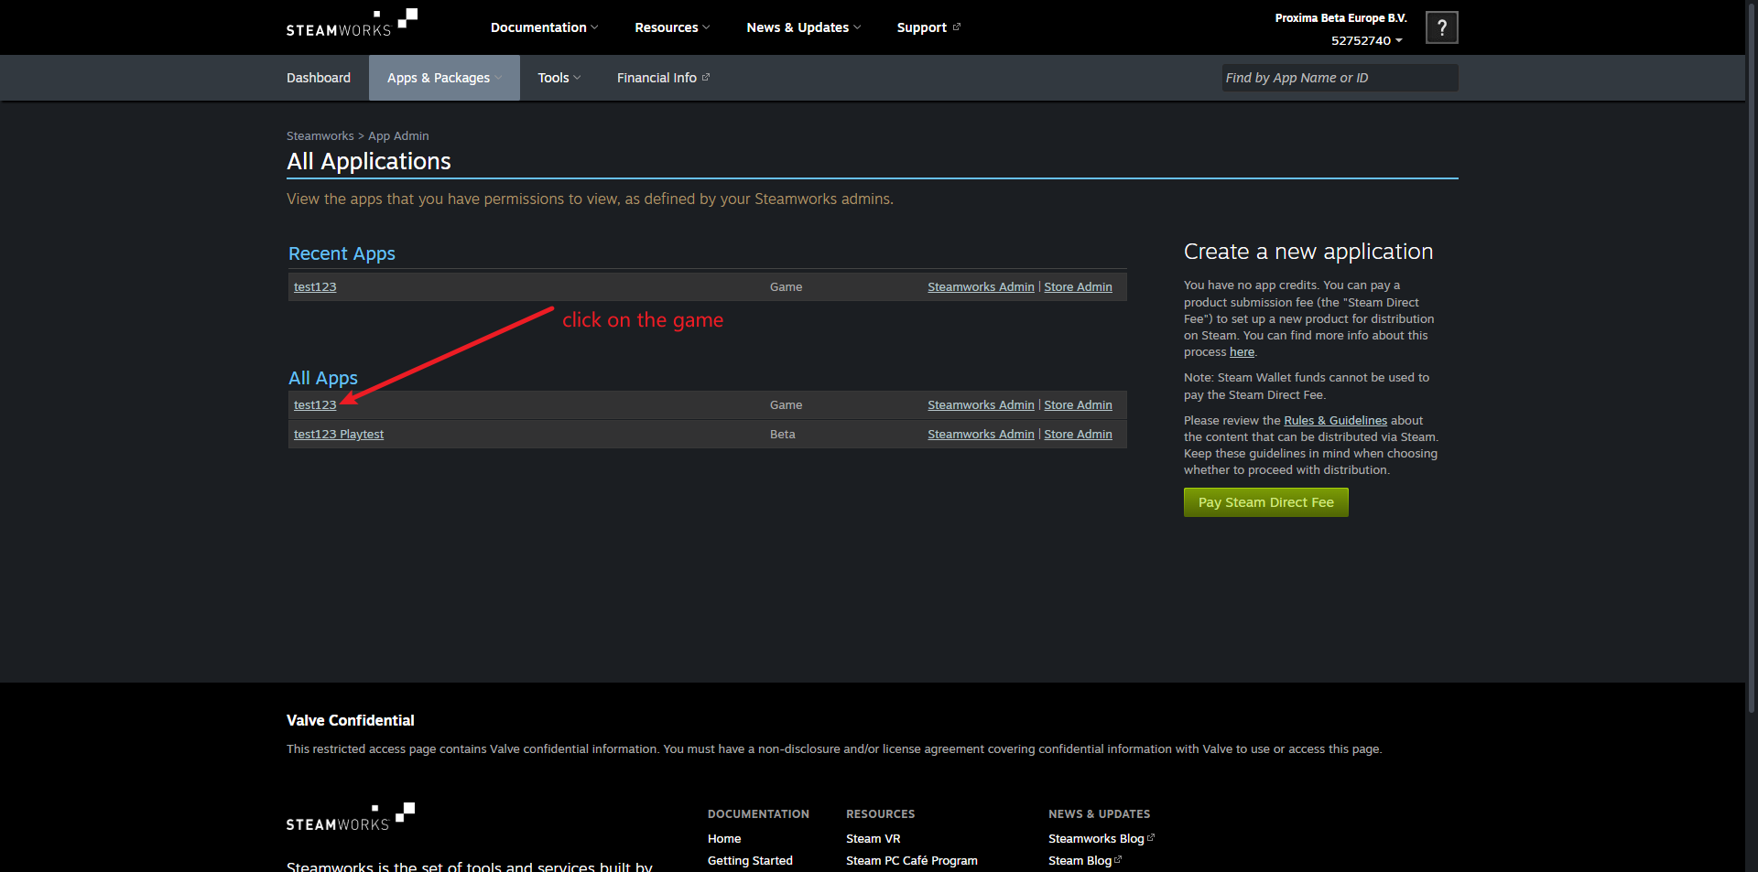Switch to the Dashboard tab
The width and height of the screenshot is (1758, 872).
[319, 78]
